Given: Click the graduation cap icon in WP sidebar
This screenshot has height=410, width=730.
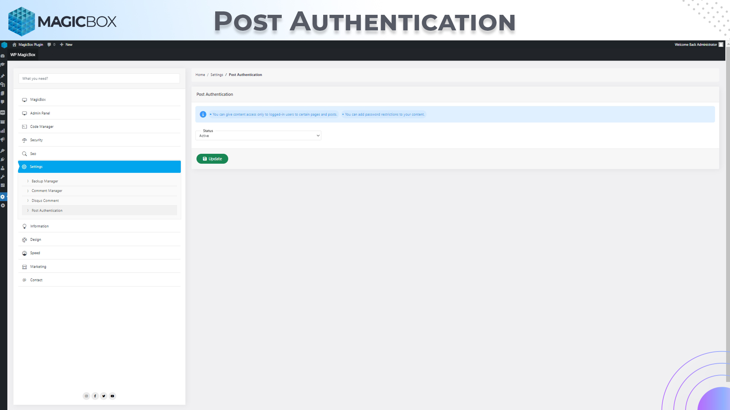Looking at the screenshot, I should [x=3, y=65].
